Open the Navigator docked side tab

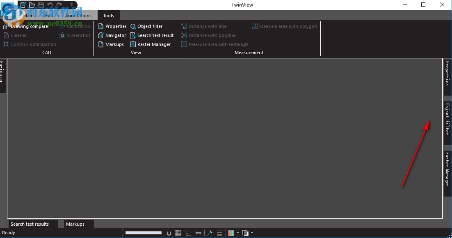point(2,76)
